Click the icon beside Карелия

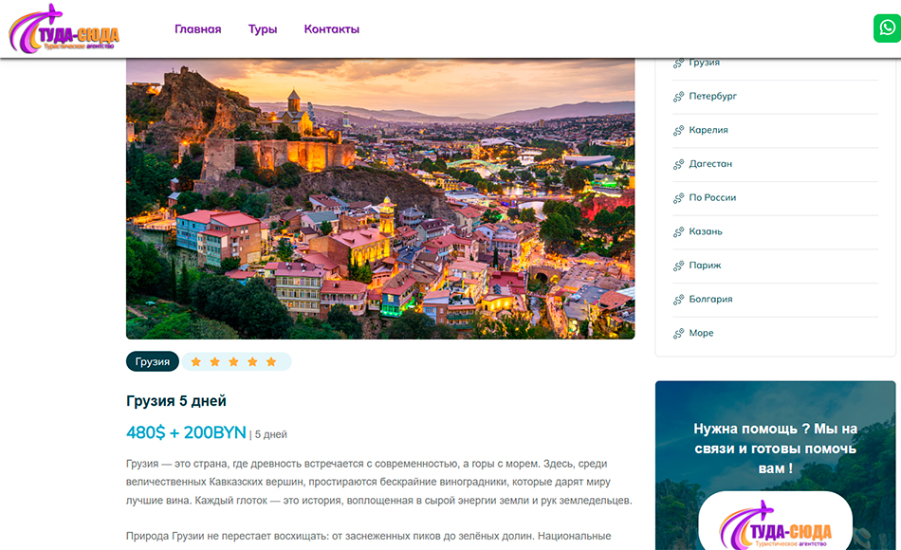pos(678,131)
